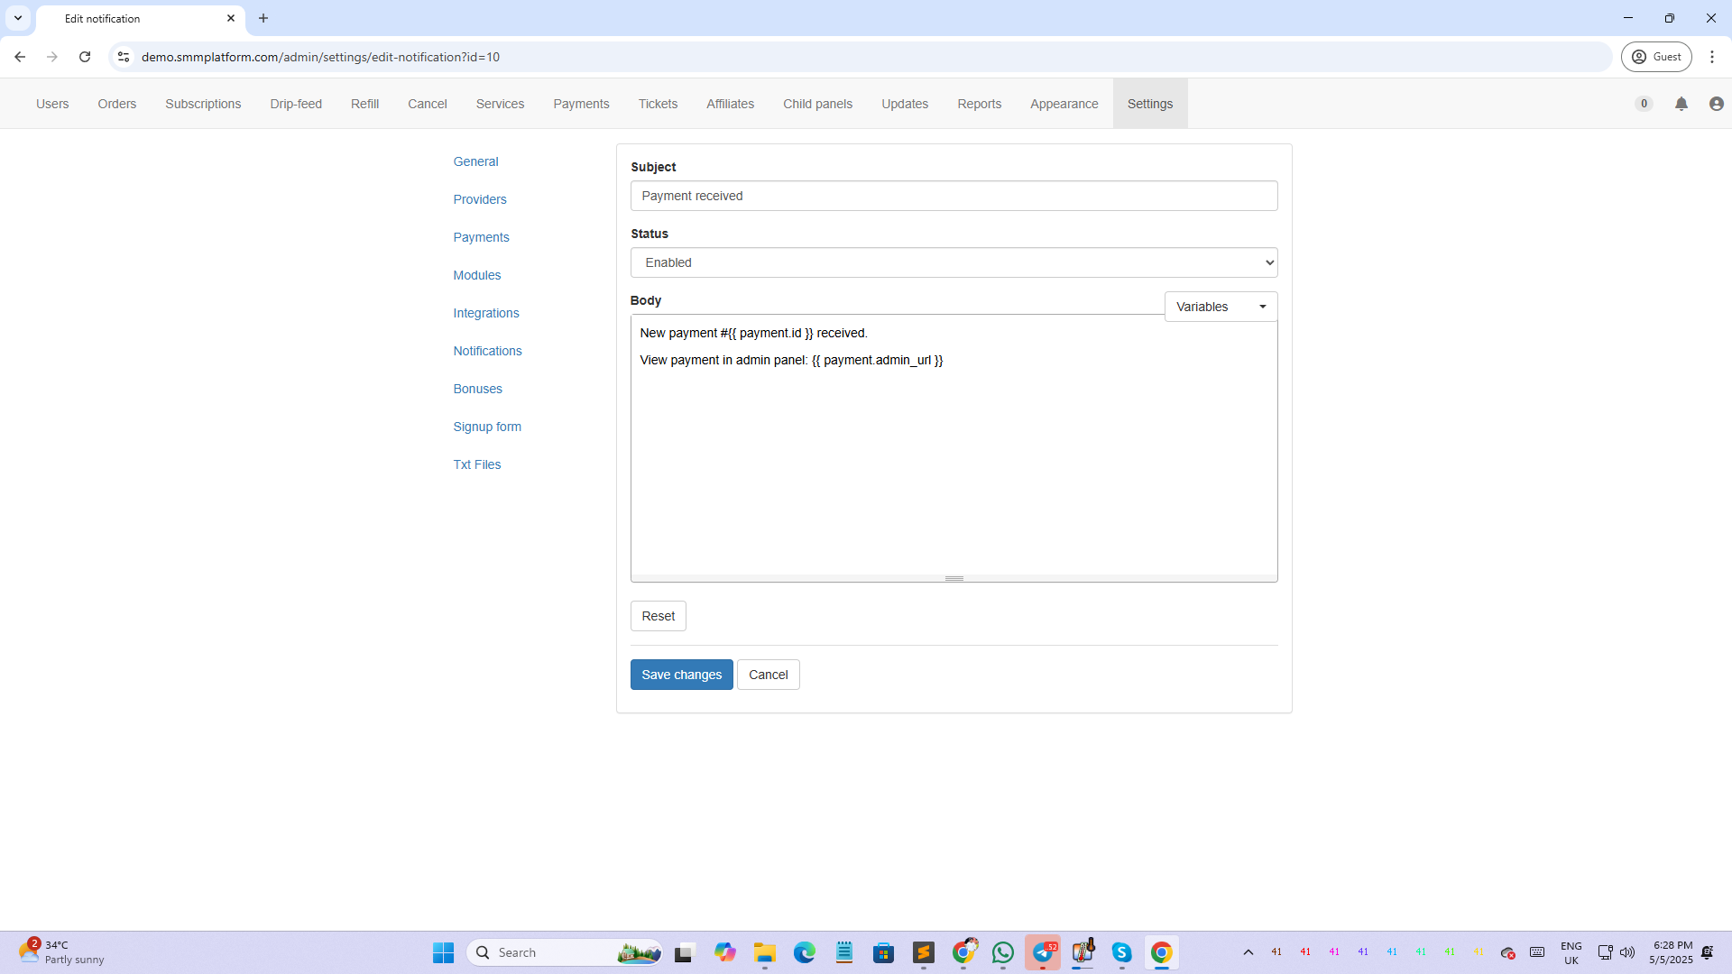Open the Settings navigation tab
The width and height of the screenshot is (1732, 974).
(1149, 104)
